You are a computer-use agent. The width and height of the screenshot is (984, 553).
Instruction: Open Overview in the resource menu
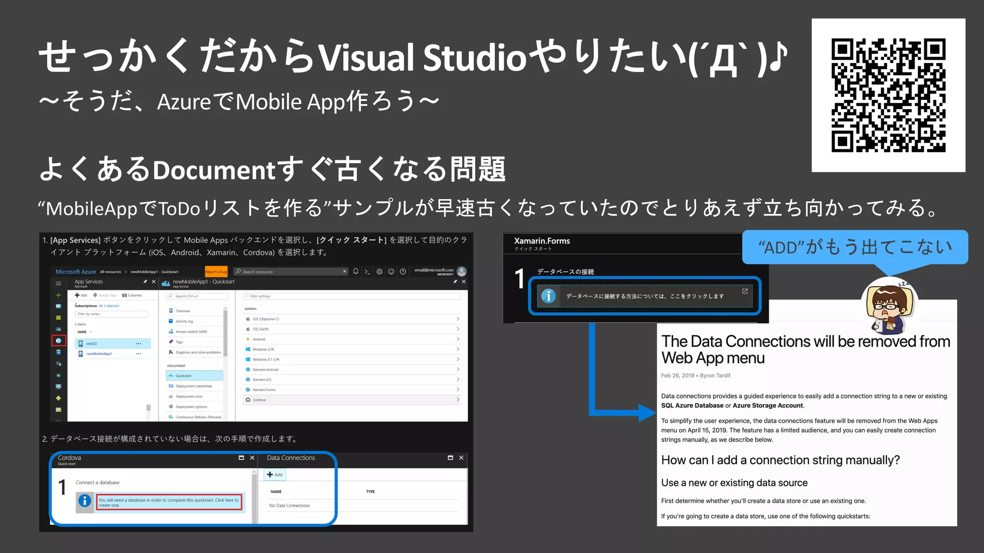195,311
